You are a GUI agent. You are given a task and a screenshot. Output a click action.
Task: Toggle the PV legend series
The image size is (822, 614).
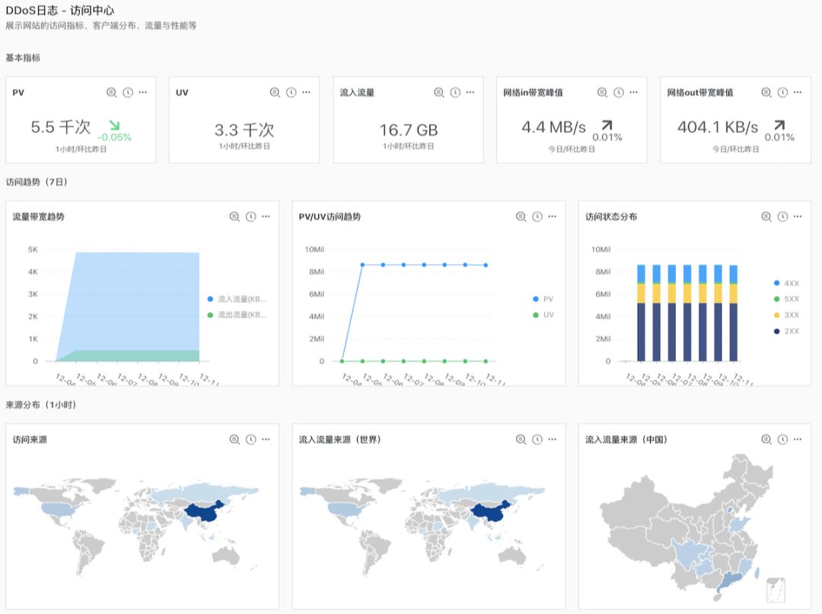click(x=543, y=299)
